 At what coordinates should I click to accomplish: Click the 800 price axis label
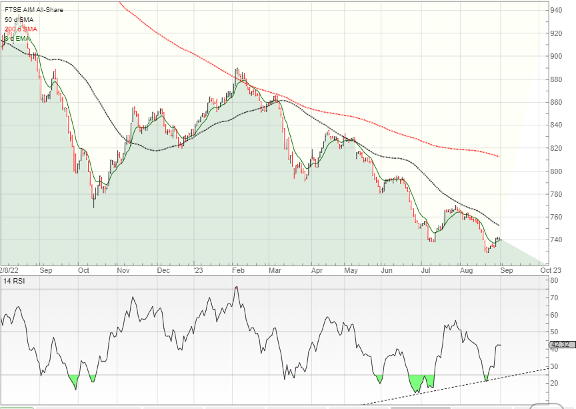point(556,171)
